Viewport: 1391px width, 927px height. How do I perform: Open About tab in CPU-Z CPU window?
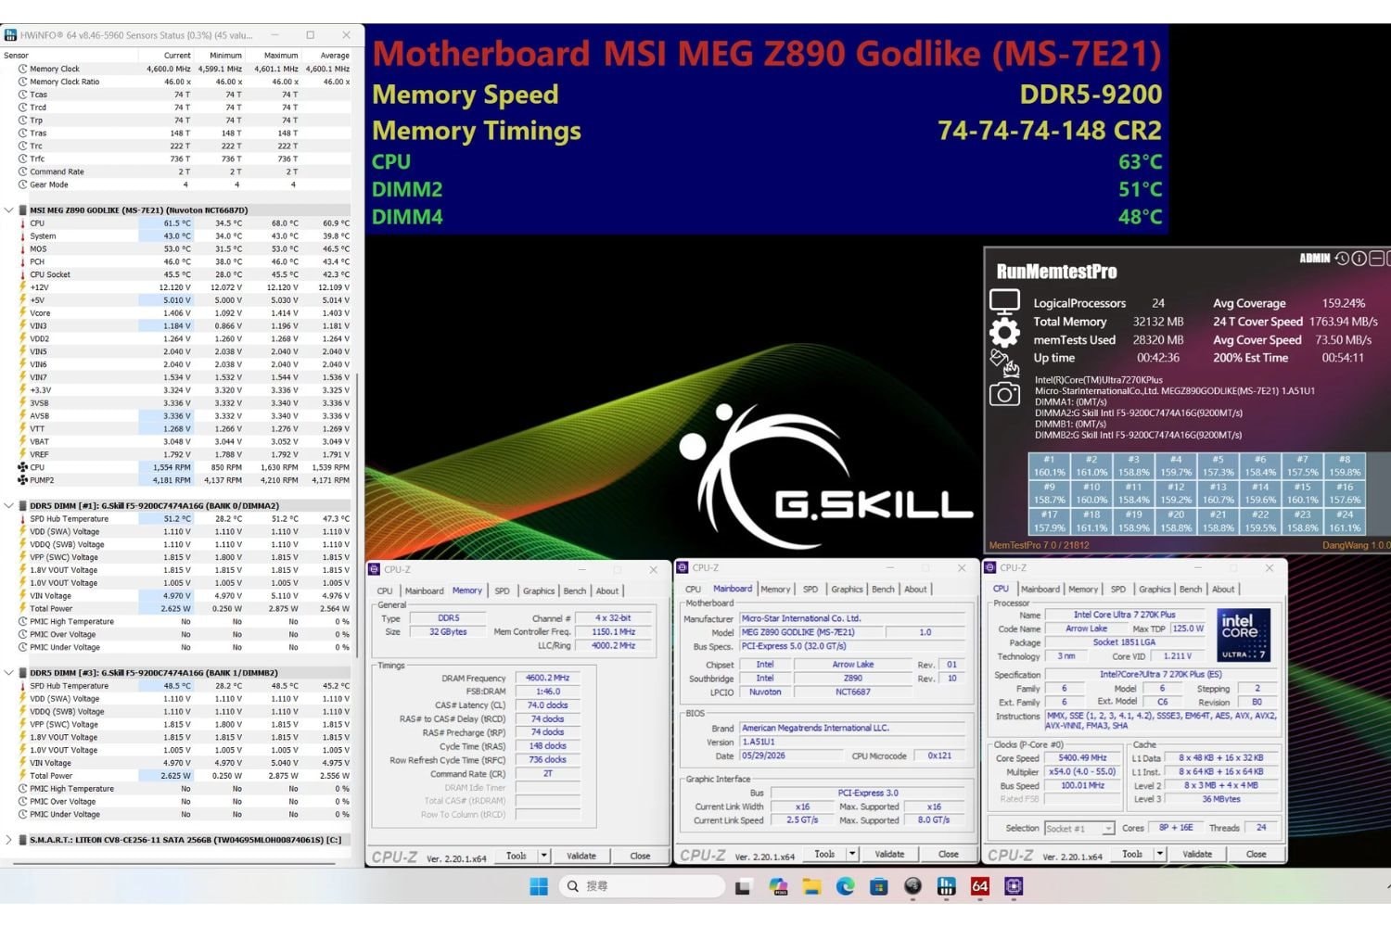pos(1223,589)
